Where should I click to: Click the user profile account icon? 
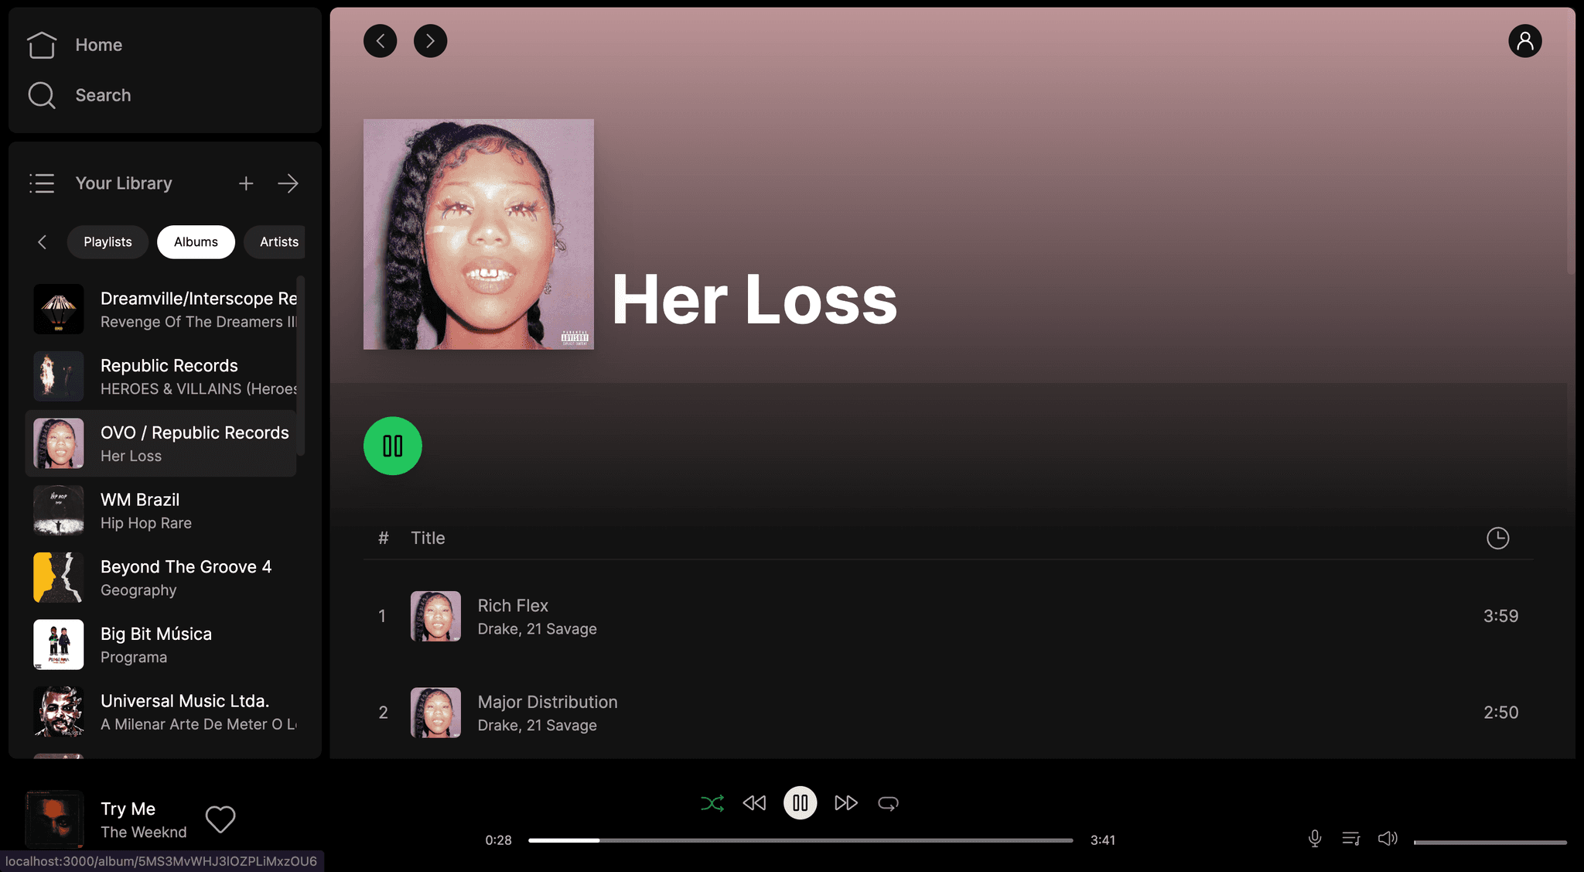pos(1524,41)
